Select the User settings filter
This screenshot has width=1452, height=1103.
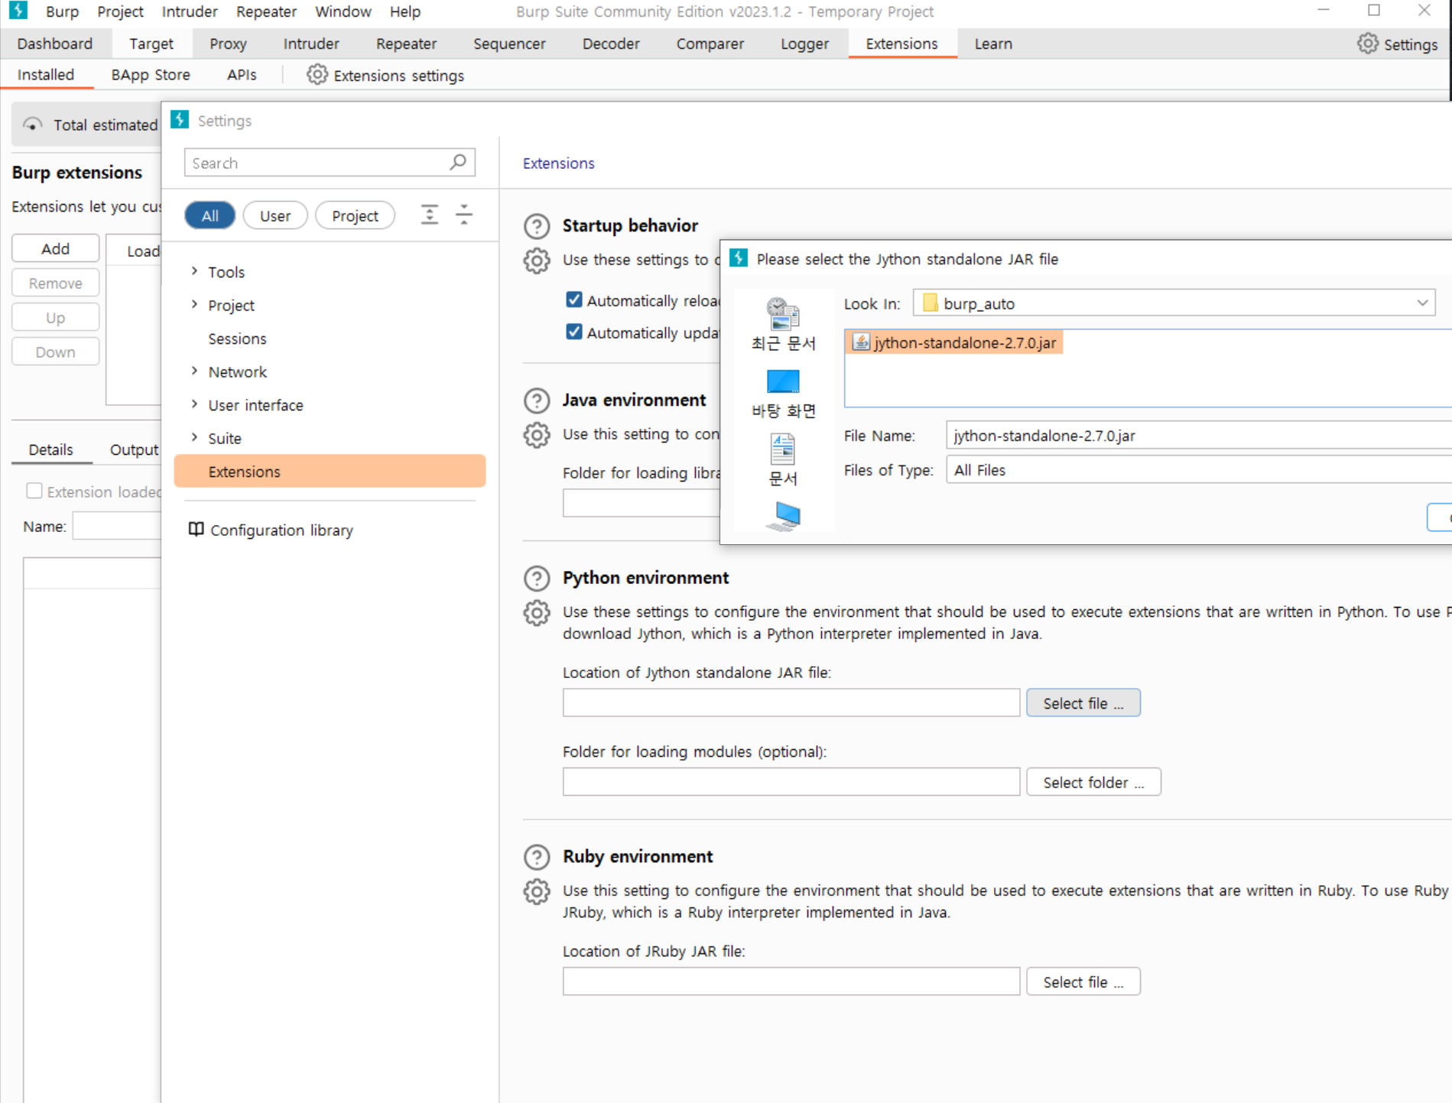pyautogui.click(x=274, y=216)
